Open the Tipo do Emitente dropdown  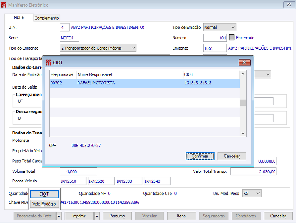[x=98, y=48]
